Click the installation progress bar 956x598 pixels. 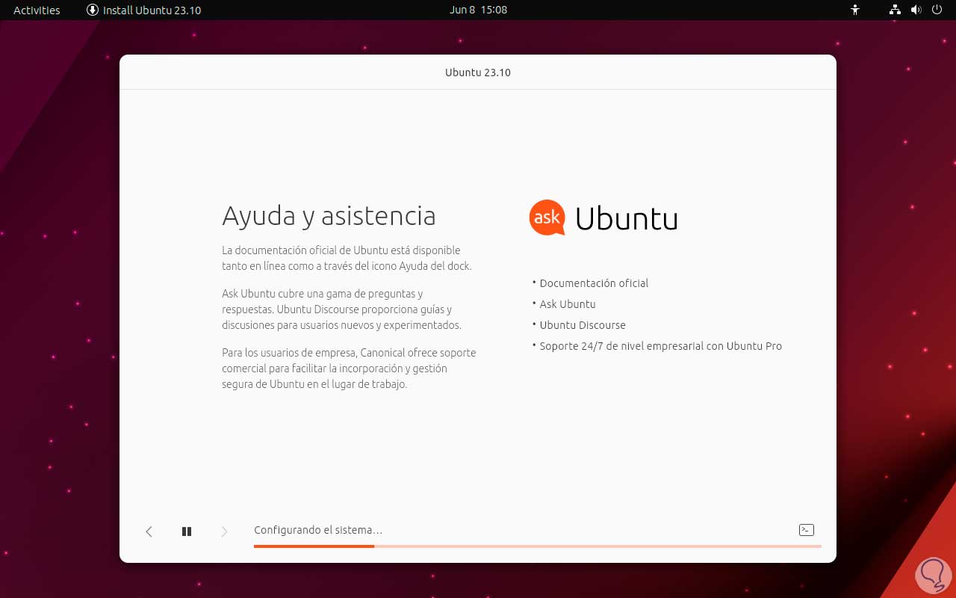point(538,546)
